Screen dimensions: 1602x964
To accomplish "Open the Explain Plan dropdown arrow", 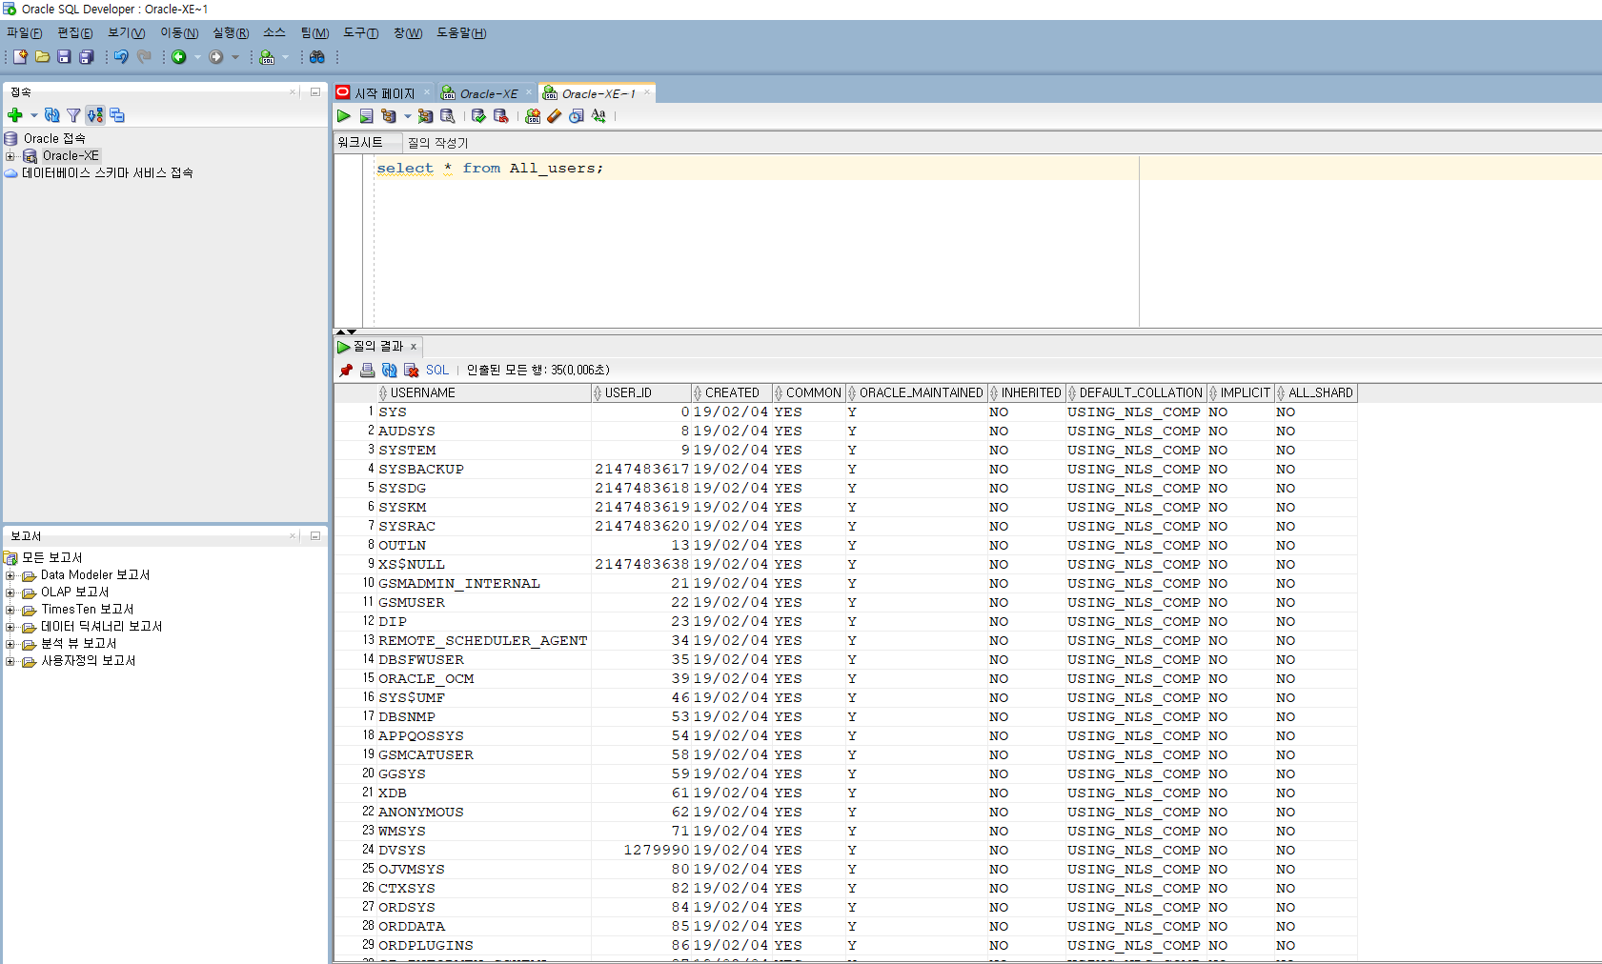I will [x=407, y=116].
